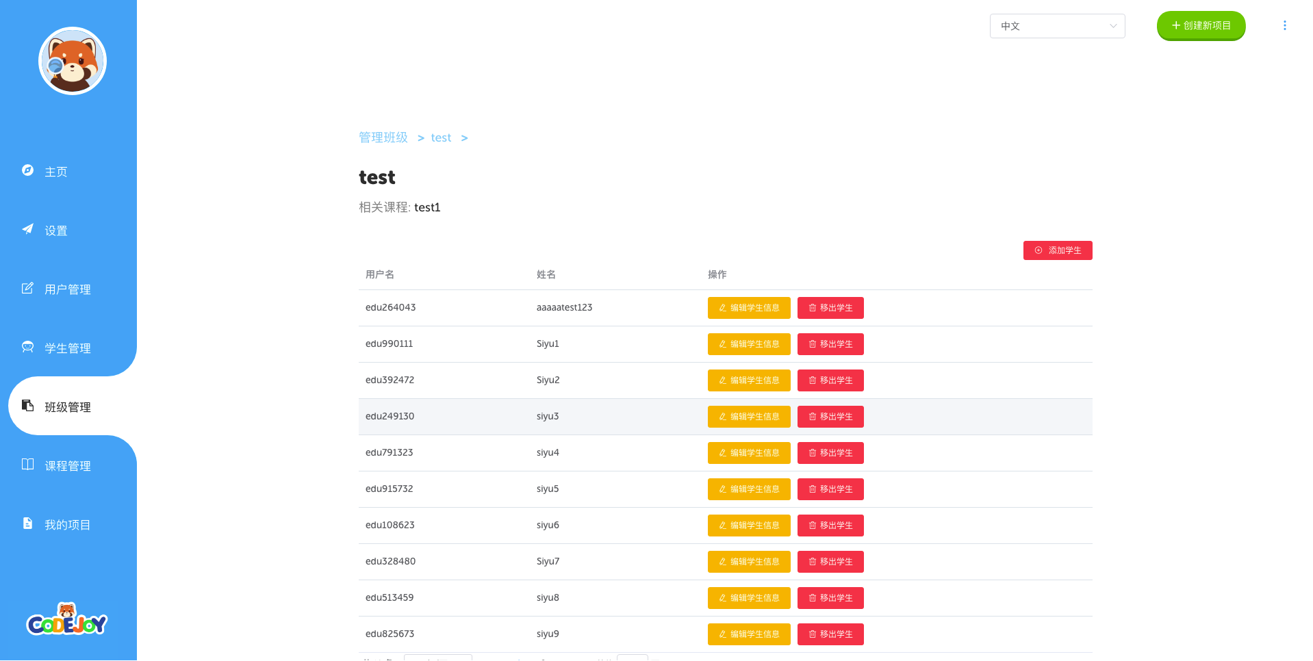The width and height of the screenshot is (1313, 661).
Task: Click 管理班级 breadcrumb link
Action: [x=383, y=138]
